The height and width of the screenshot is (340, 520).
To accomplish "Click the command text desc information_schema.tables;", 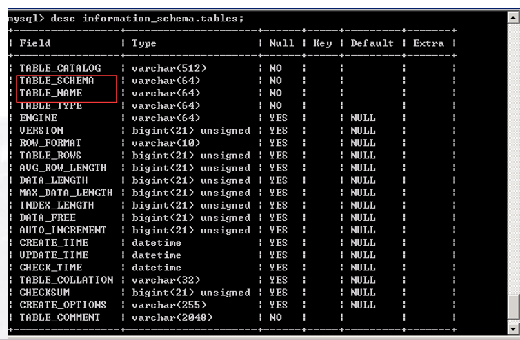I will (147, 19).
